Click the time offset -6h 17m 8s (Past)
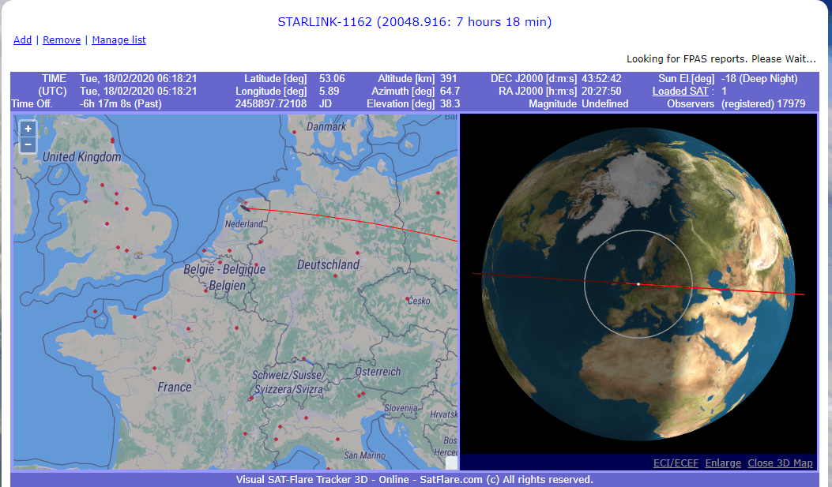Viewport: 832px width, 487px height. pyautogui.click(x=120, y=104)
